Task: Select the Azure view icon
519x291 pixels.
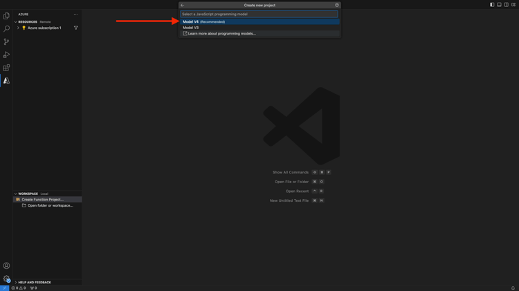Action: coord(6,81)
